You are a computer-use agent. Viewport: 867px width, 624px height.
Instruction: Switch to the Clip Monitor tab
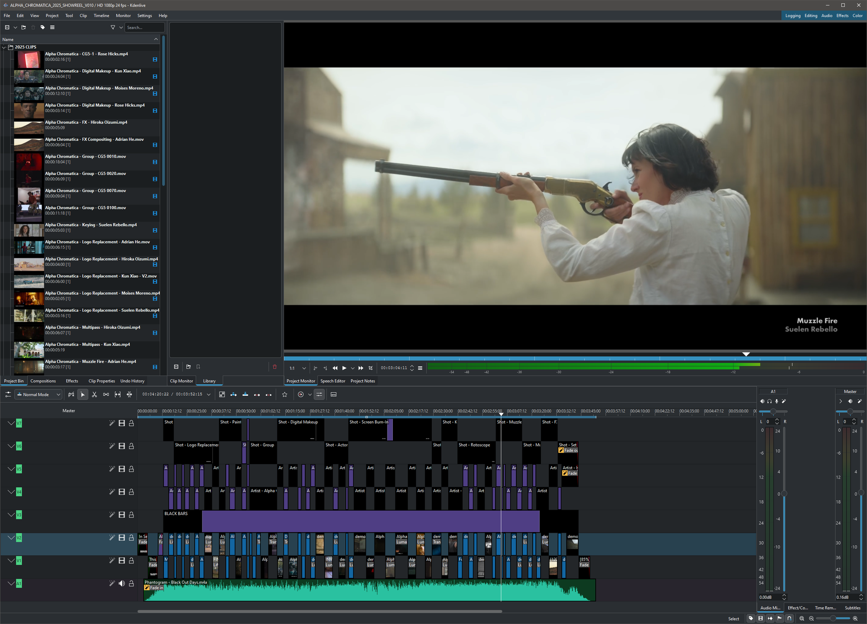pos(181,381)
